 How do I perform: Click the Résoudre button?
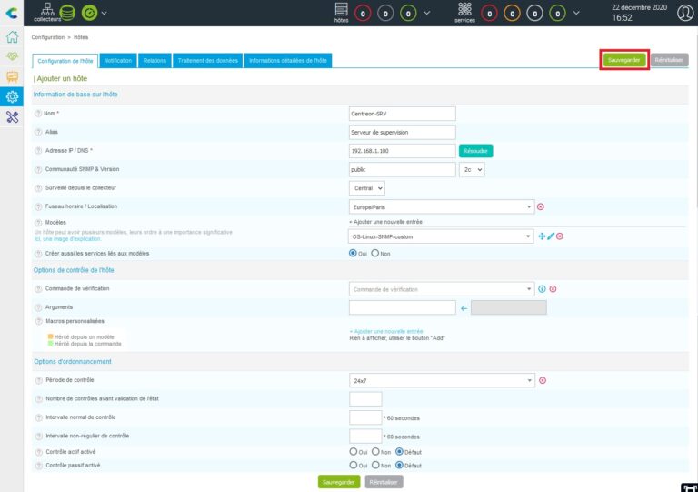[476, 151]
